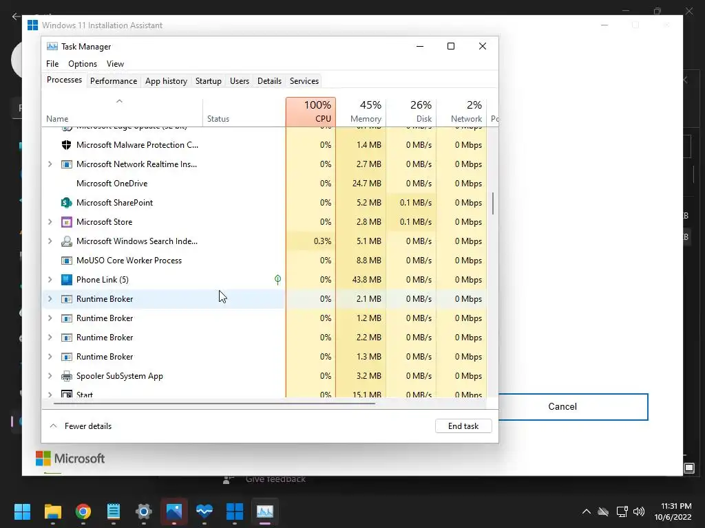Viewport: 705px width, 528px height.
Task: Click the network tray icon
Action: click(622, 511)
